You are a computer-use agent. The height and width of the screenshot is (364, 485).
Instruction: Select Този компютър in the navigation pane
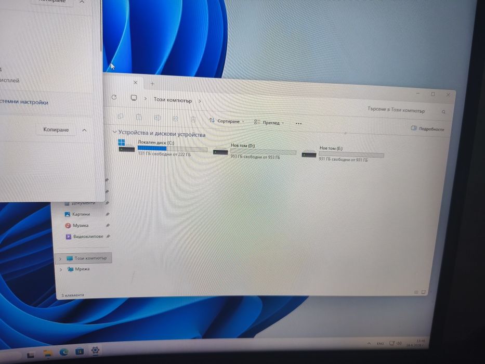84,258
